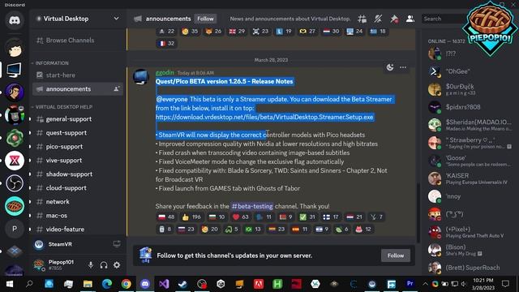This screenshot has height=292, width=519.
Task: Open Premiere Pro from the taskbar
Action: coord(410,284)
